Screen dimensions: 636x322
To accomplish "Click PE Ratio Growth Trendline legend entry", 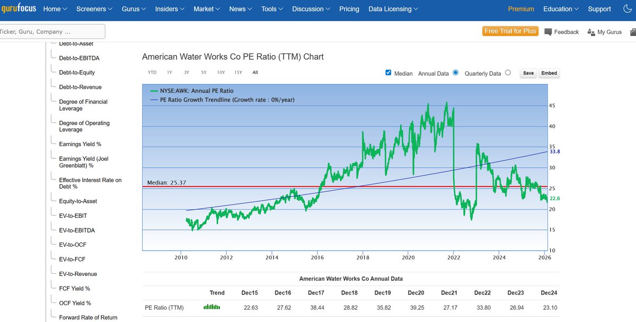I will point(223,100).
